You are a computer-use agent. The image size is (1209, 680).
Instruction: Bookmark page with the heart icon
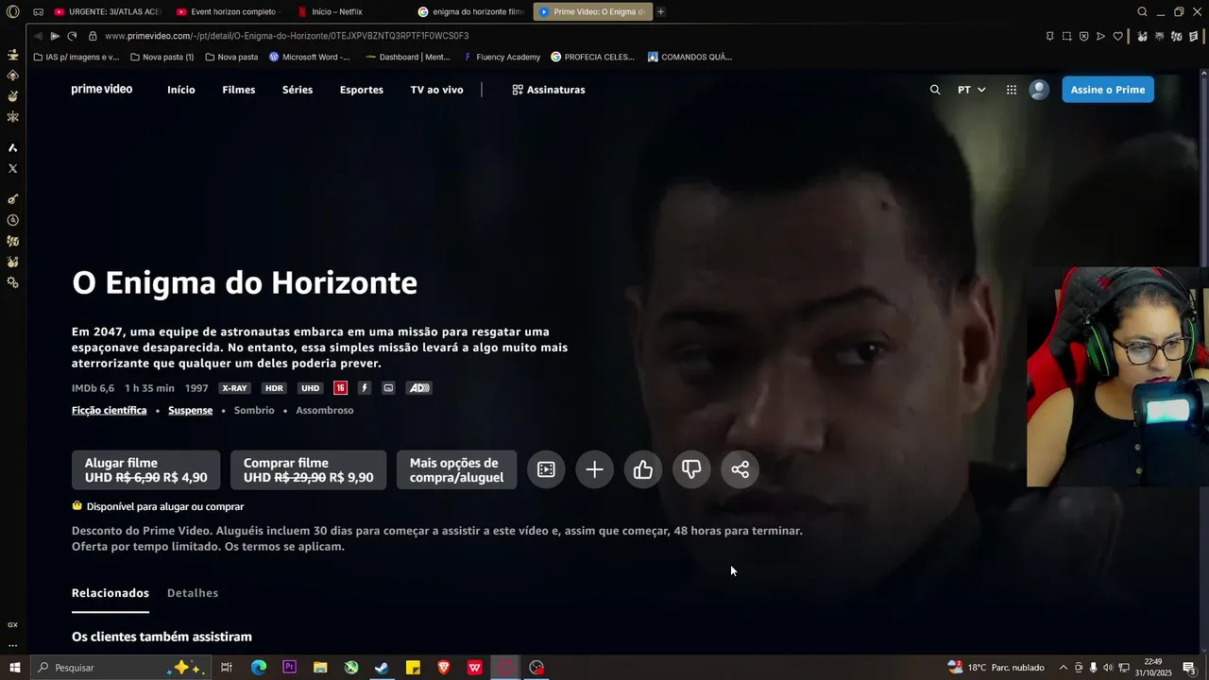click(1118, 36)
